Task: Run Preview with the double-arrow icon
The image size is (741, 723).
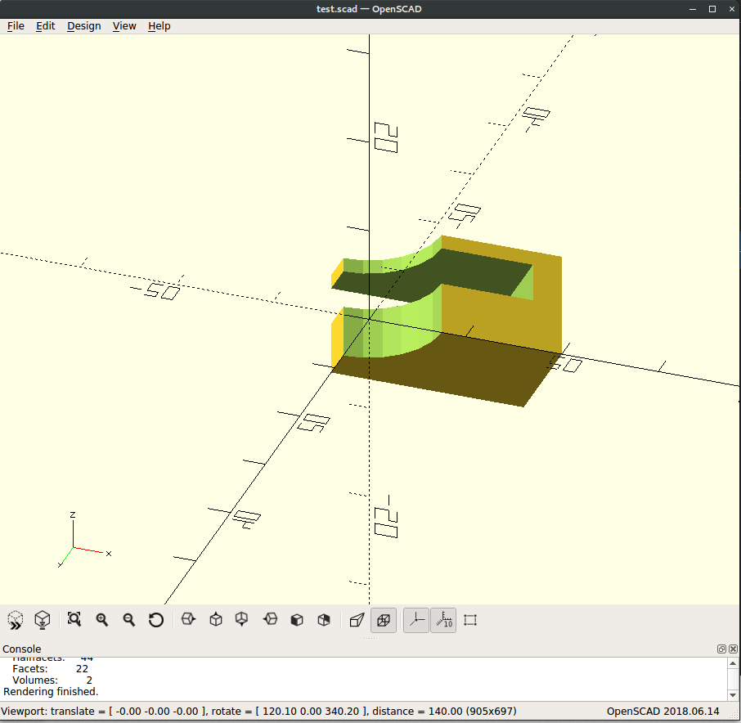Action: coord(16,620)
